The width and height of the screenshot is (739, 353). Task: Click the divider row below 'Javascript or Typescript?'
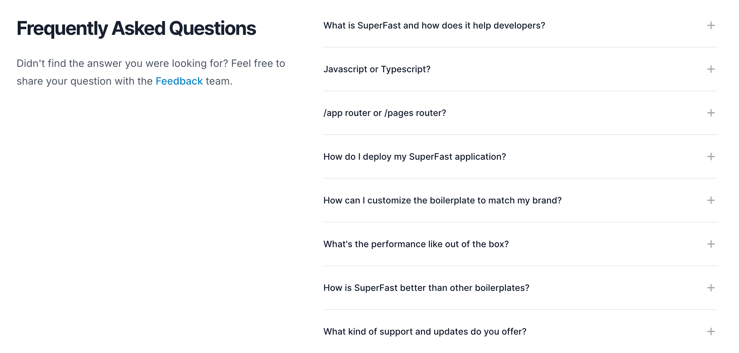tap(520, 91)
